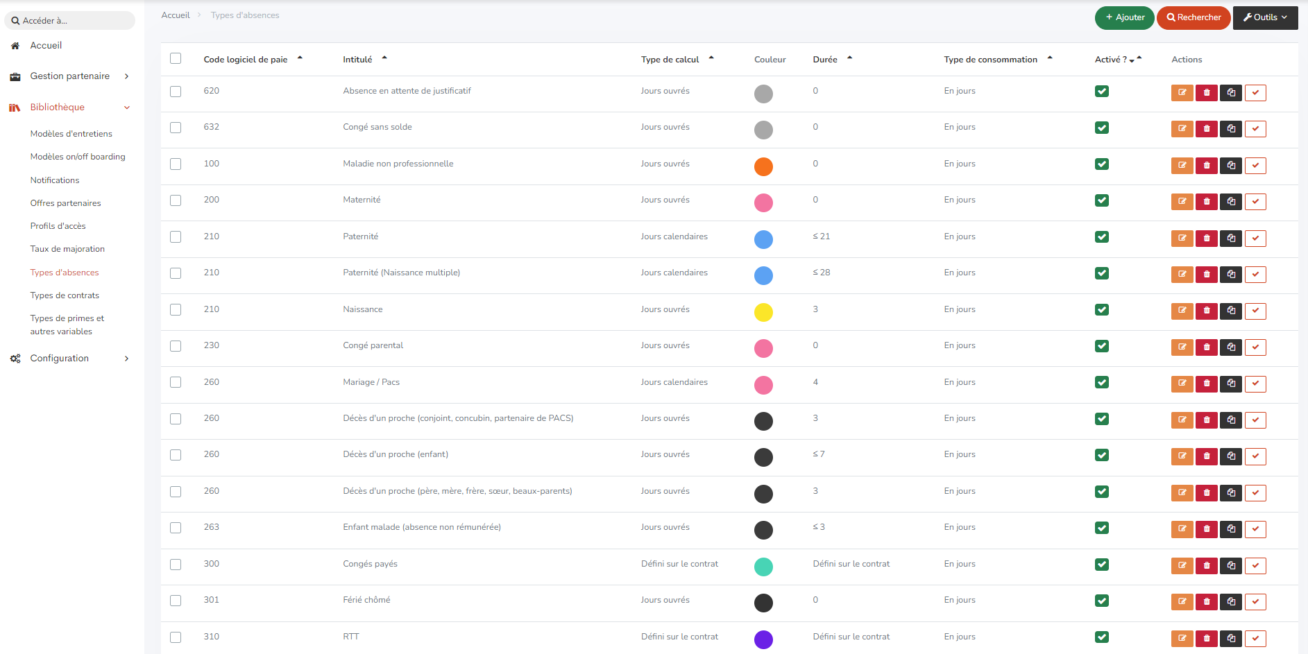The height and width of the screenshot is (654, 1308).
Task: Click the Rechercher button
Action: [1194, 18]
